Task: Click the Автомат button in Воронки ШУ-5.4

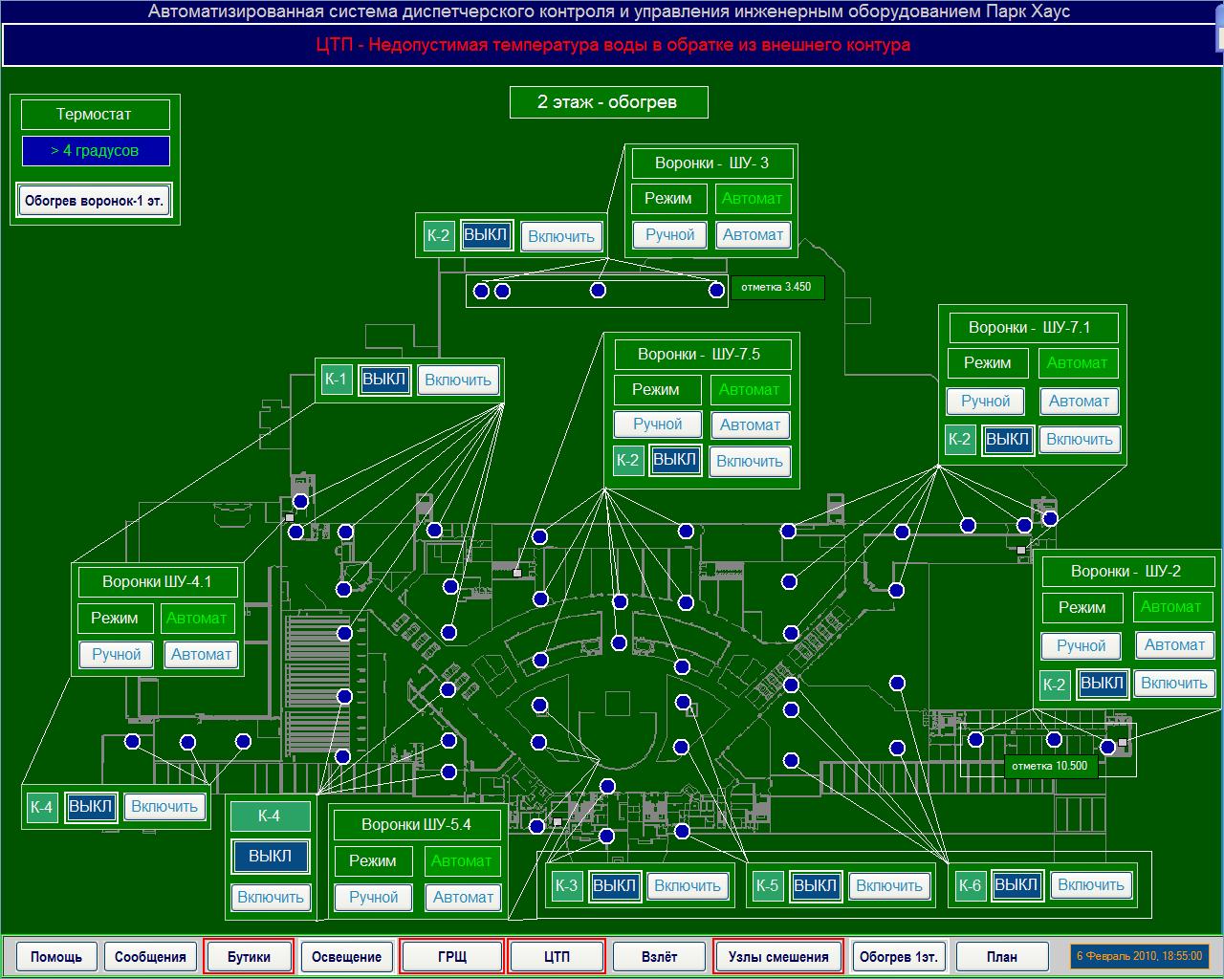Action: point(463,898)
